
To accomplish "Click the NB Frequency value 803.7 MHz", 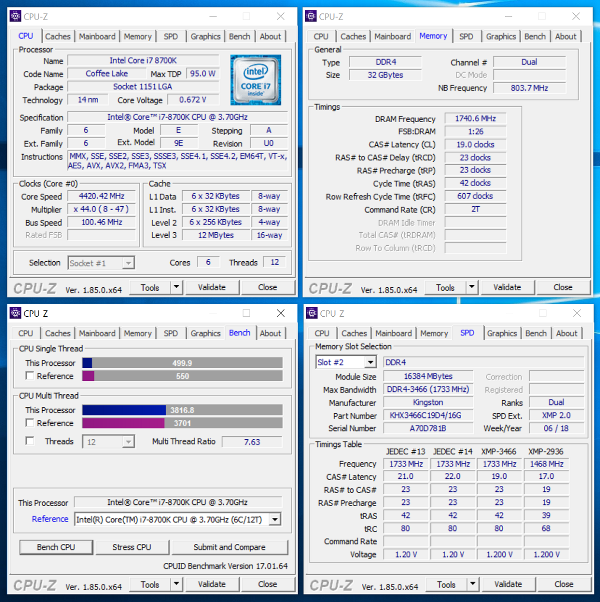I will click(529, 88).
